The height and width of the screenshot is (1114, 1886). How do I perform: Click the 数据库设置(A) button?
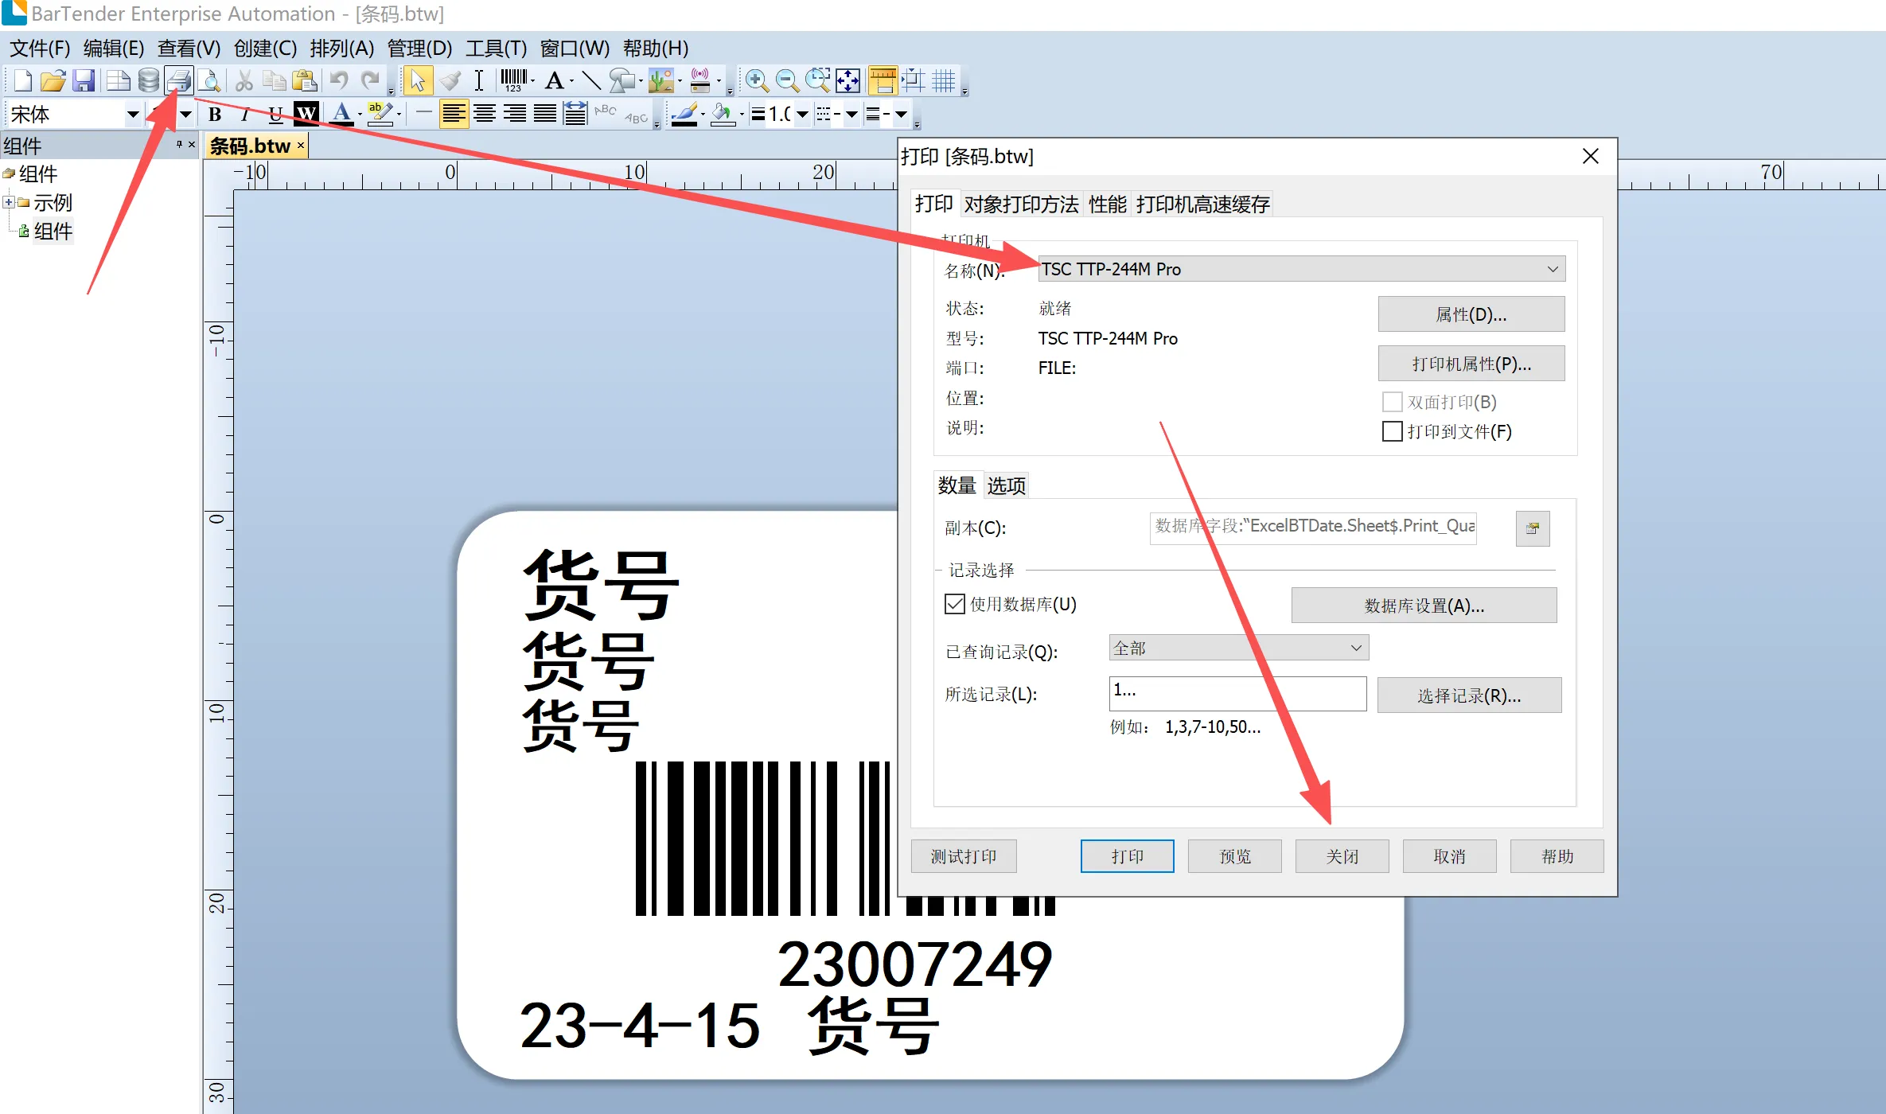1423,606
